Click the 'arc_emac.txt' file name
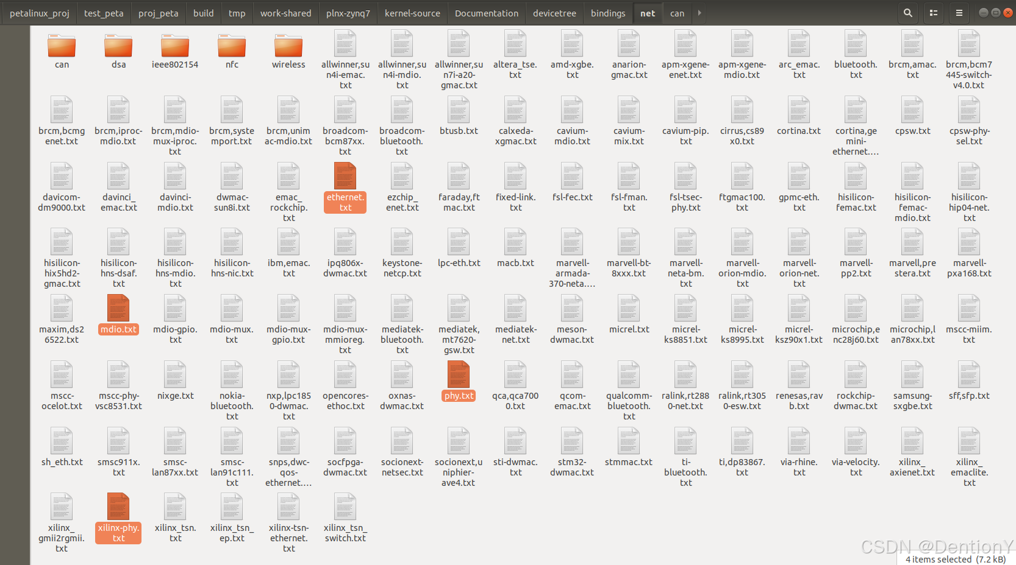Screen dimensions: 1016x565 coord(799,70)
